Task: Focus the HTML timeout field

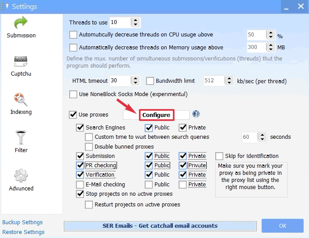Action: 120,81
